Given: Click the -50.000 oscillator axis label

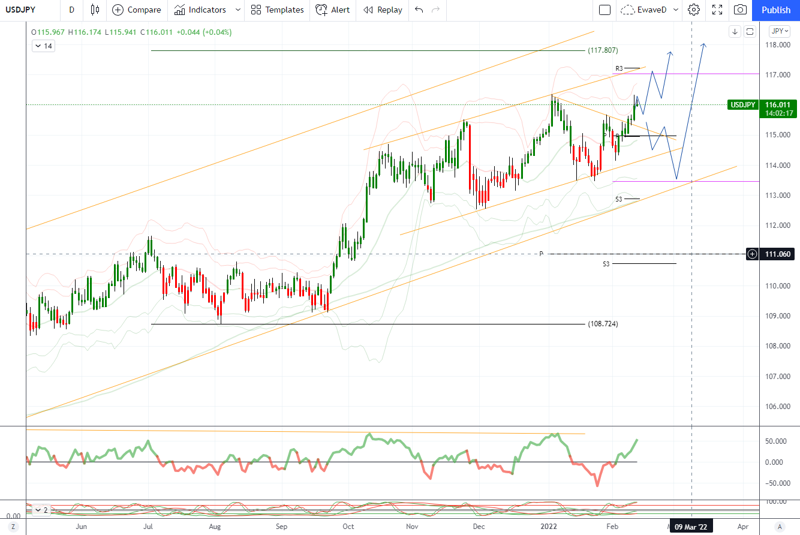Looking at the screenshot, I should [777, 483].
